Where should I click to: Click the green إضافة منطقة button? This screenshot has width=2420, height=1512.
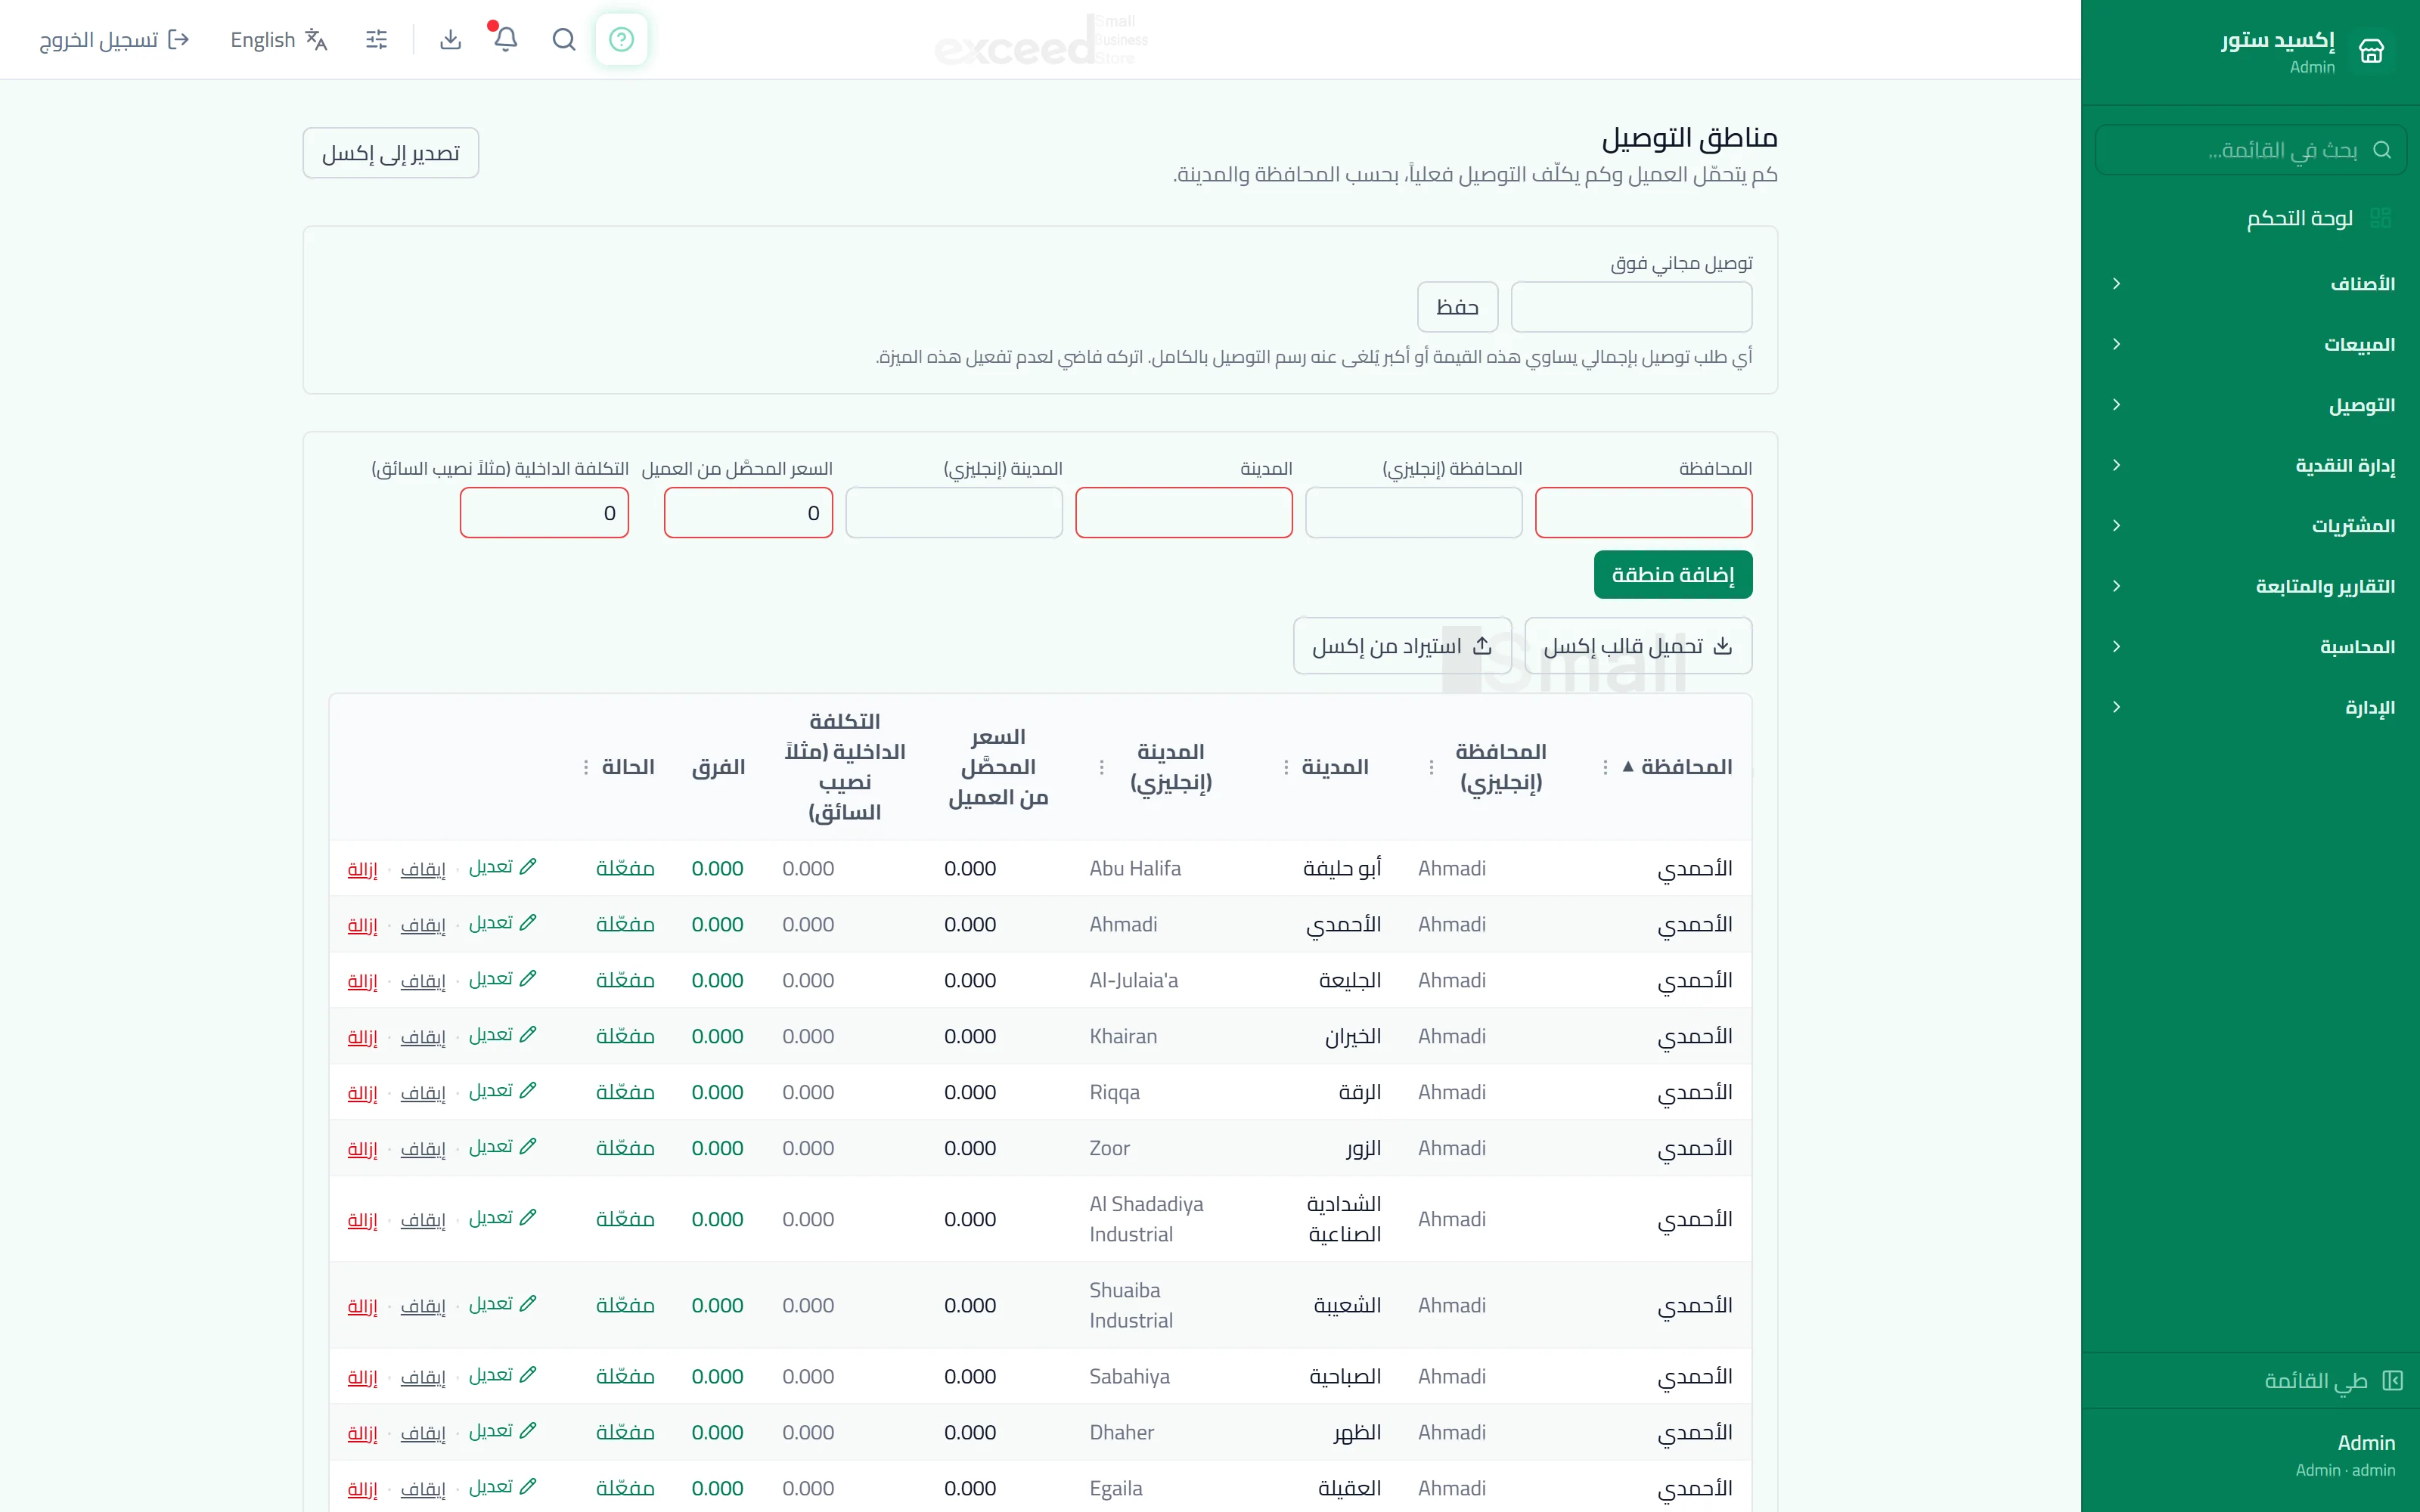pyautogui.click(x=1673, y=575)
